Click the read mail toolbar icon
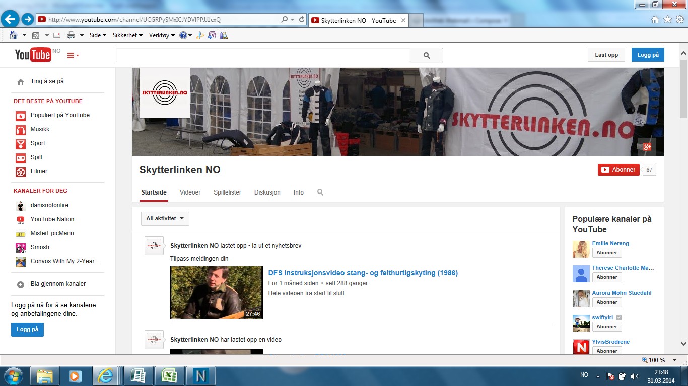Screen dimensions: 688x386 tap(57, 35)
